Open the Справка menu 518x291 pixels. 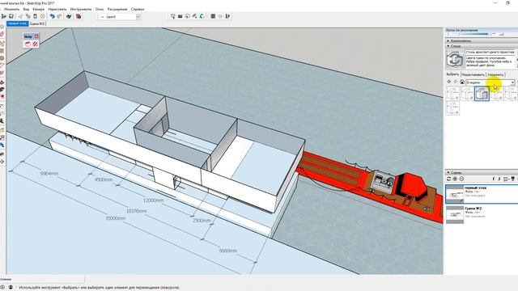click(138, 9)
